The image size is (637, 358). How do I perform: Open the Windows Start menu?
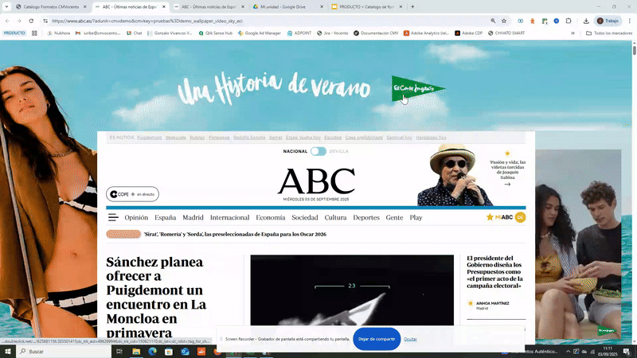coord(8,351)
